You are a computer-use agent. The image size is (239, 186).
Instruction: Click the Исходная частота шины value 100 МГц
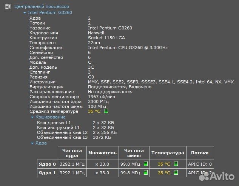[97, 106]
